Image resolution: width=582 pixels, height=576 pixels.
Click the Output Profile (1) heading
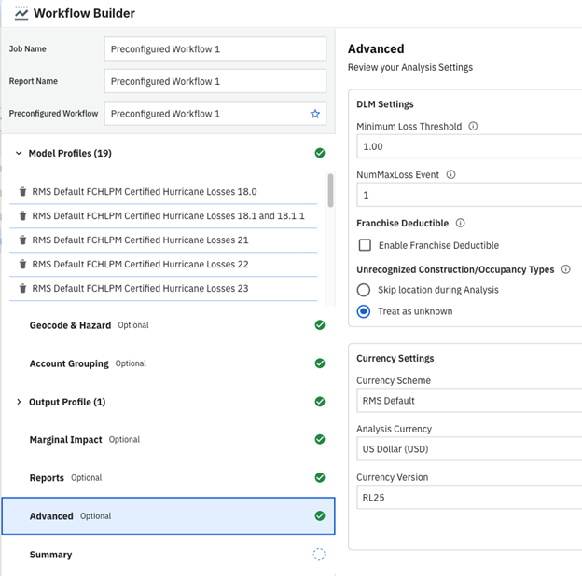tap(67, 402)
